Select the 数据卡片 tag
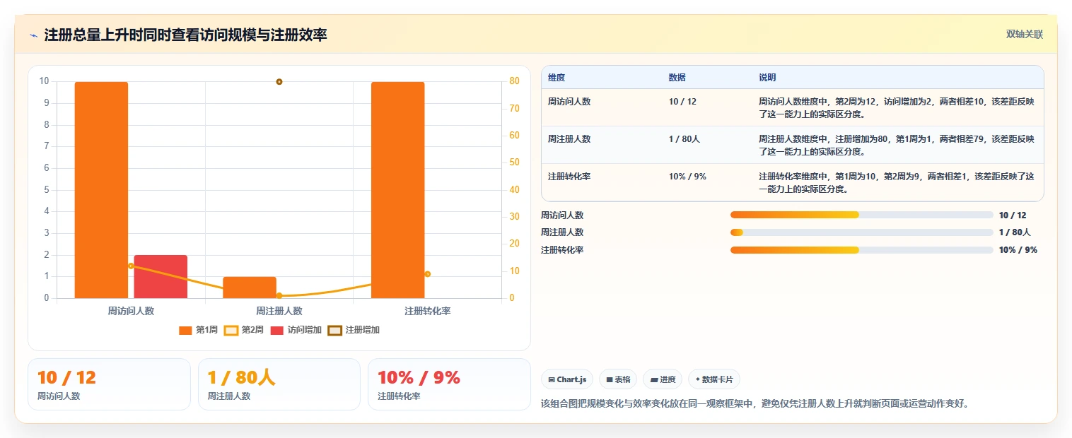 (x=714, y=379)
